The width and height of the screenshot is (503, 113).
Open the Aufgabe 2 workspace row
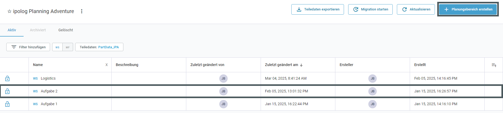point(251,91)
